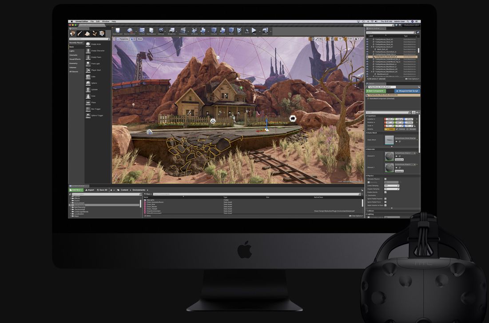Toggle the Ignore Radial Force checkbox
Image resolution: width=489 pixels, height=323 pixels.
[x=386, y=202]
